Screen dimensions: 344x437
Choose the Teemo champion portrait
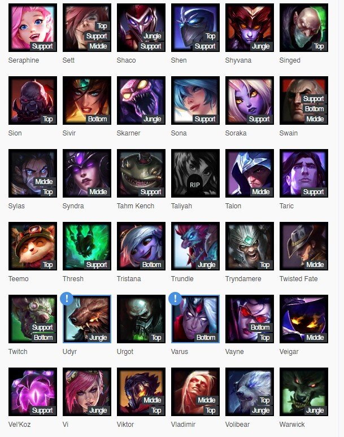[33, 246]
